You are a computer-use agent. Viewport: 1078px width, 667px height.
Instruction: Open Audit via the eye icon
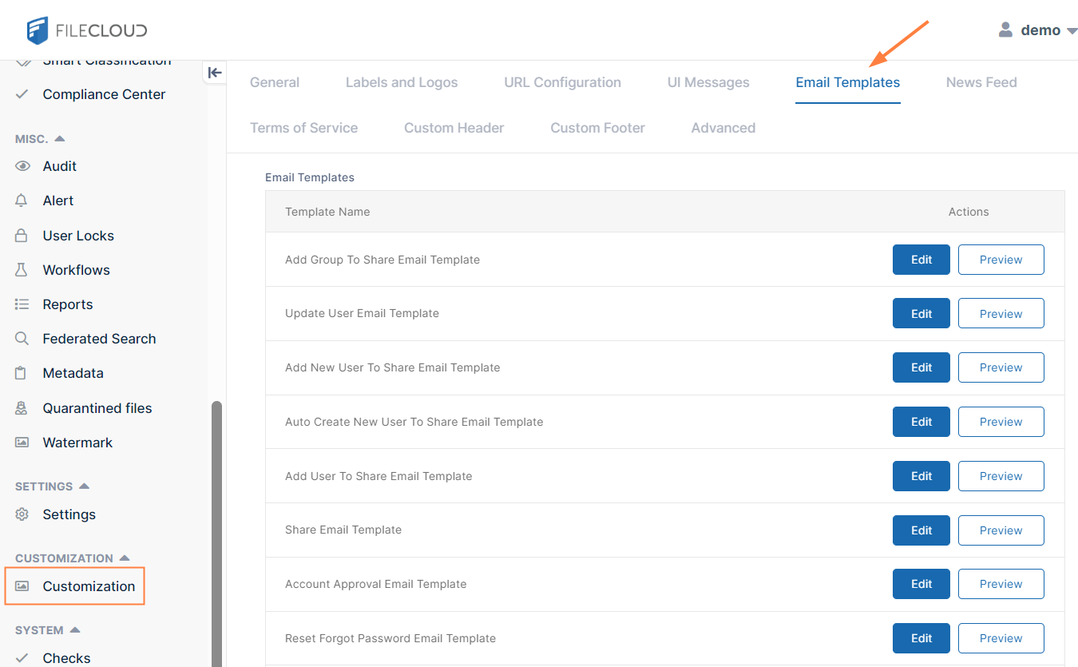(22, 166)
